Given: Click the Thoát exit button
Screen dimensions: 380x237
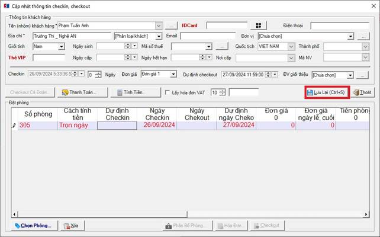Looking at the screenshot, I should click(363, 92).
